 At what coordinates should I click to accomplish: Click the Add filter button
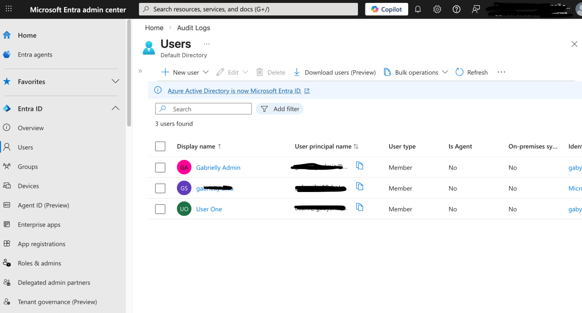tap(280, 109)
